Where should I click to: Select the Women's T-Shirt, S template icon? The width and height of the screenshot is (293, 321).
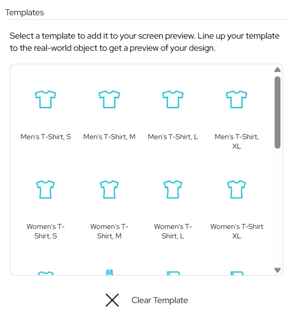pos(45,189)
